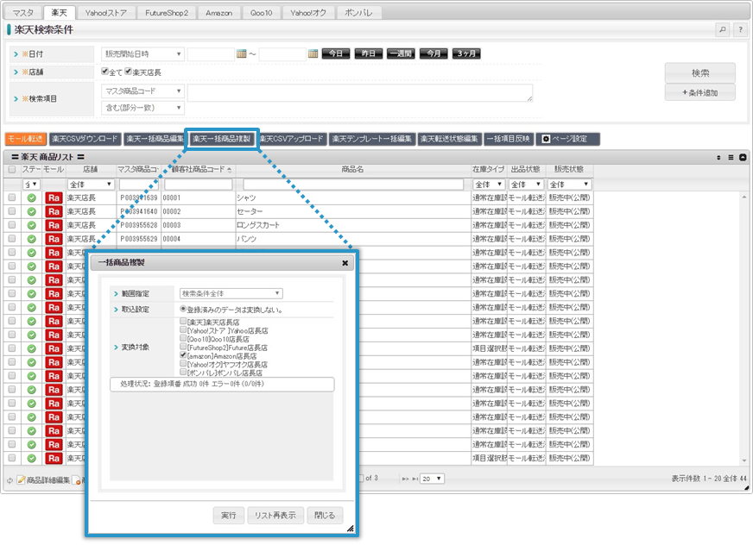Screen dimensions: 753x545
Task: Open the 販売状態 column filter dropdown
Action: pos(569,185)
